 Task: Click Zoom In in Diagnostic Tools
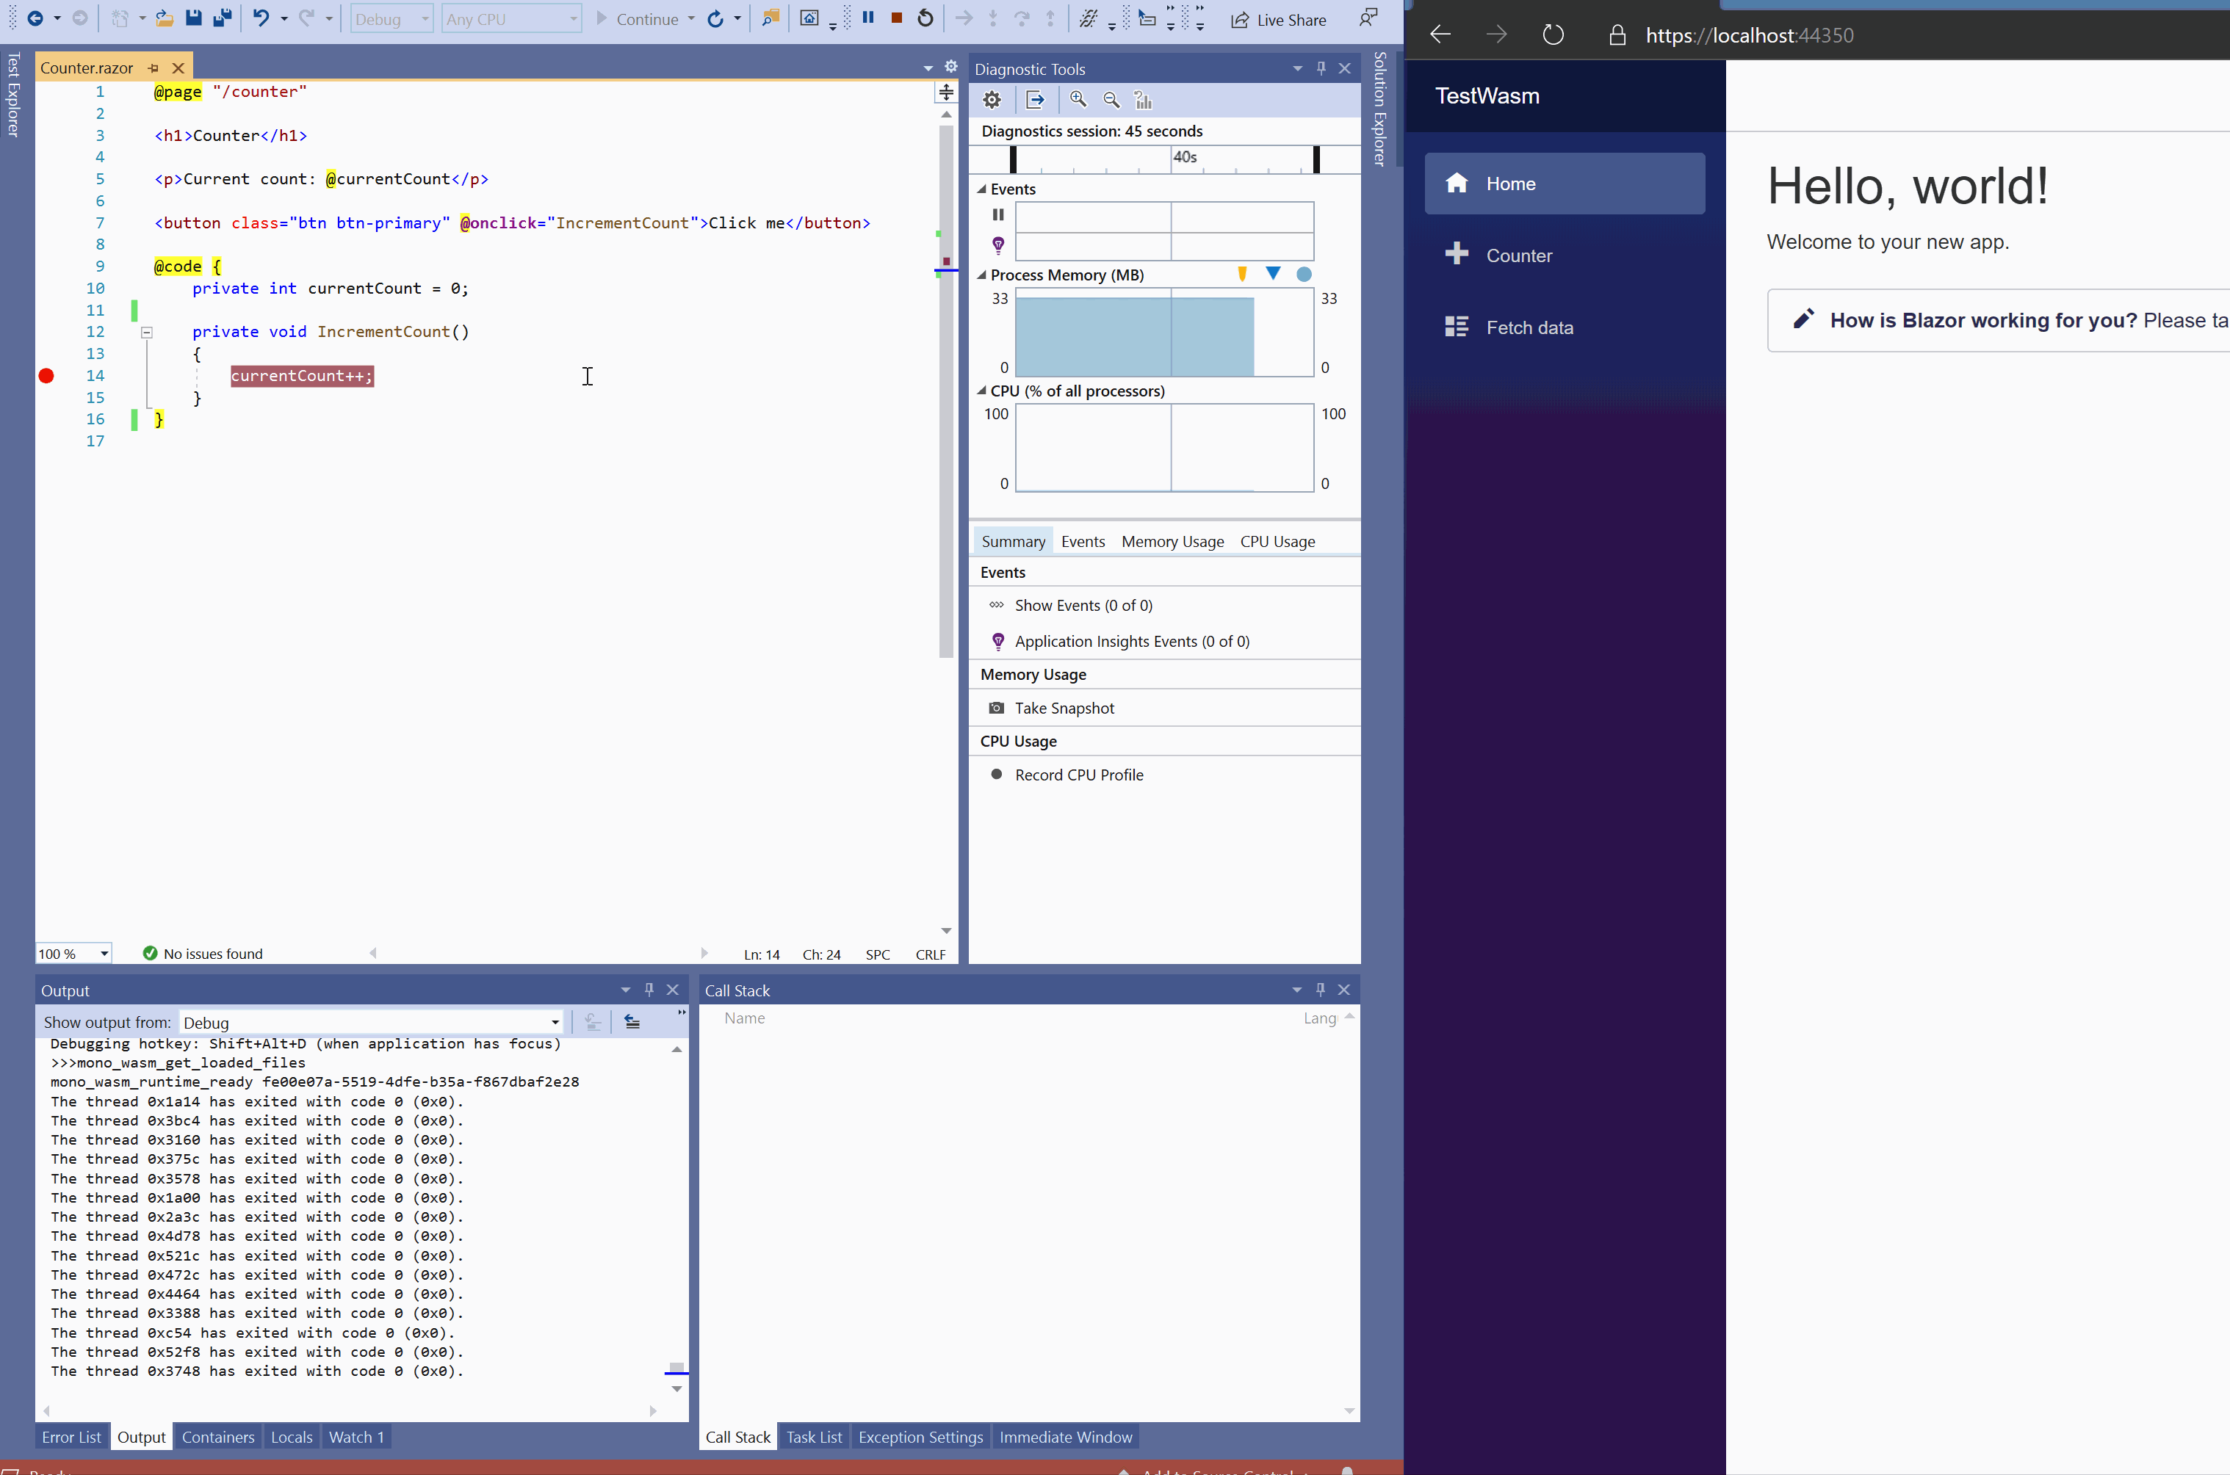point(1078,100)
